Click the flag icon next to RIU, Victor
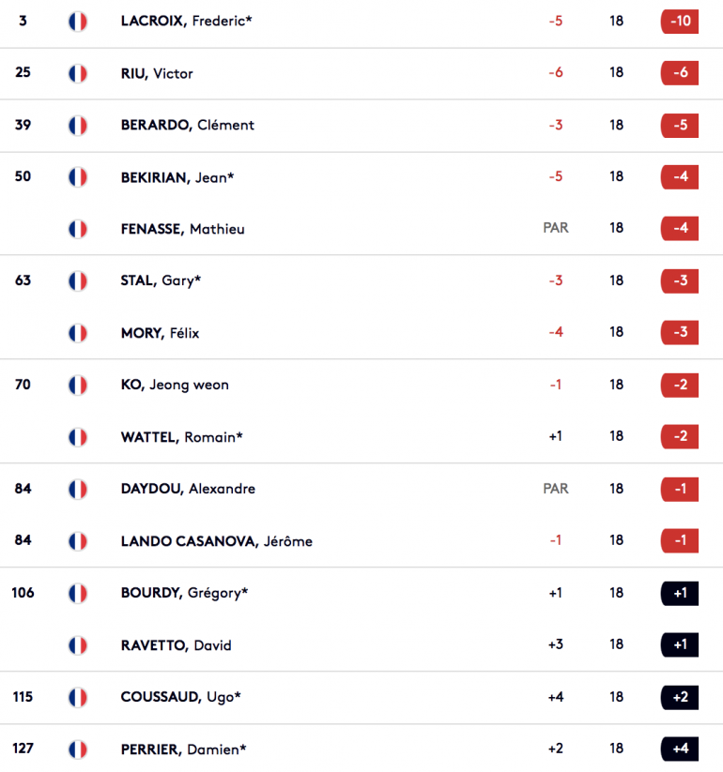 tap(78, 74)
